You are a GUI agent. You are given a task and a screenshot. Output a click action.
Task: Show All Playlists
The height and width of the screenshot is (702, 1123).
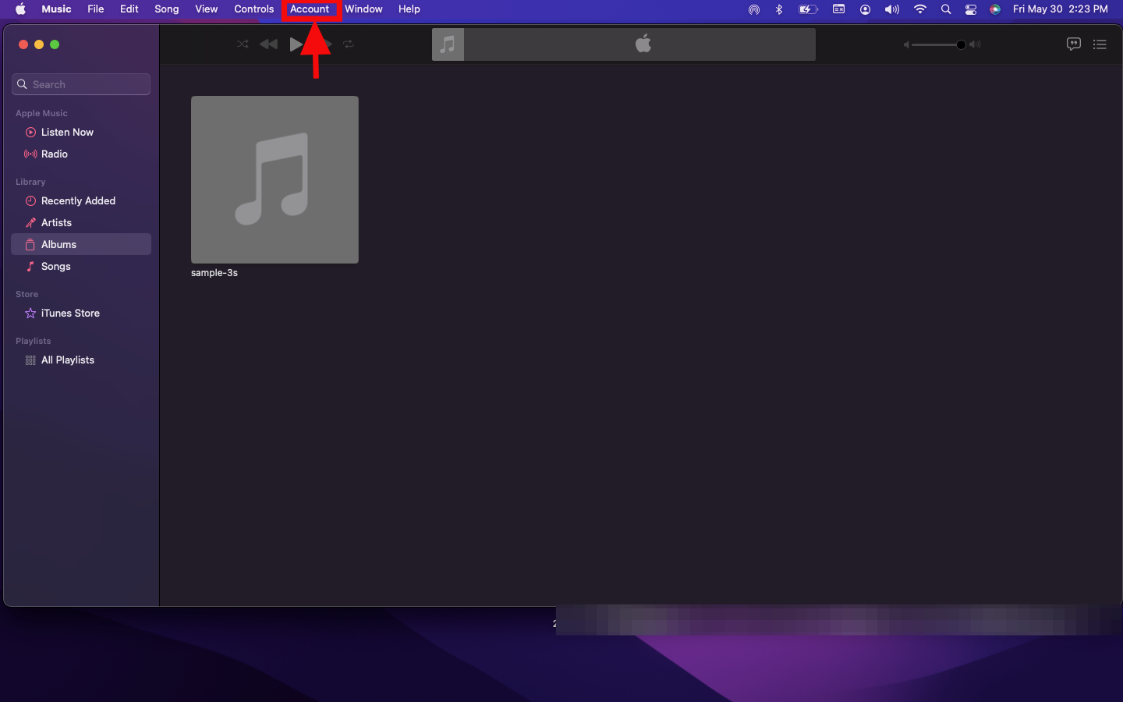coord(67,360)
